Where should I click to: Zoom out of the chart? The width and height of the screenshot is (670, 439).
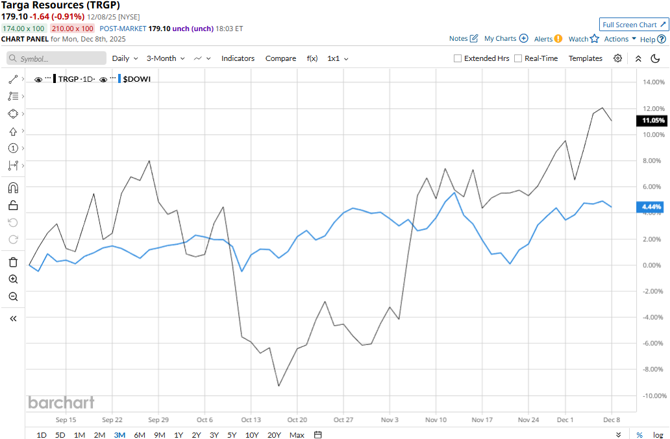pos(13,296)
